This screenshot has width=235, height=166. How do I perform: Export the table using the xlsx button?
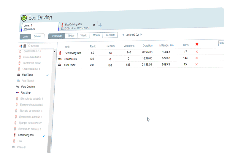click(221, 43)
